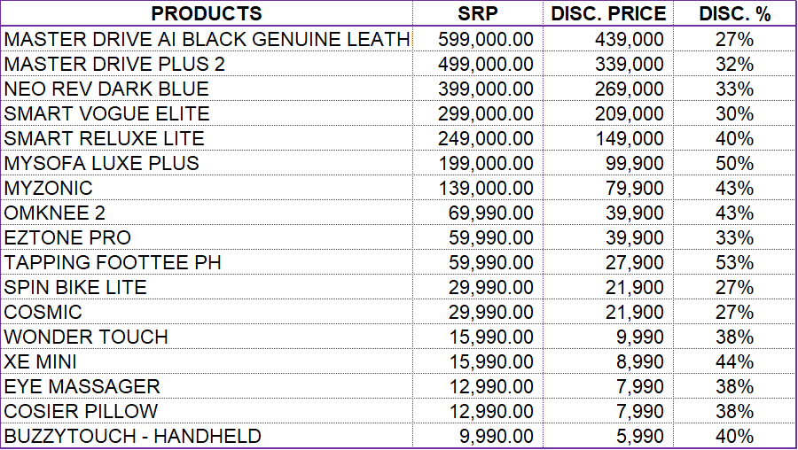Select the DISC. PRICE header cell
The width and height of the screenshot is (798, 450).
point(608,13)
